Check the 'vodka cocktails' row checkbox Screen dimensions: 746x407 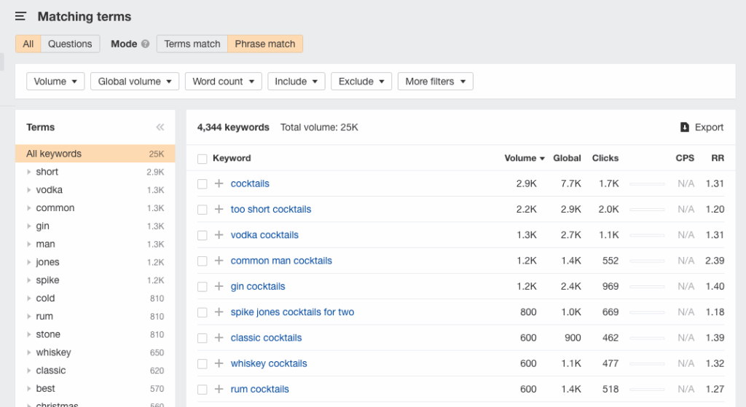coord(203,235)
